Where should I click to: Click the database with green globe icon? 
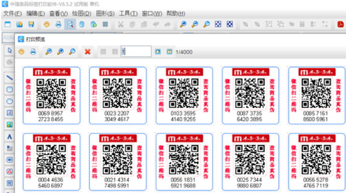click(94, 24)
